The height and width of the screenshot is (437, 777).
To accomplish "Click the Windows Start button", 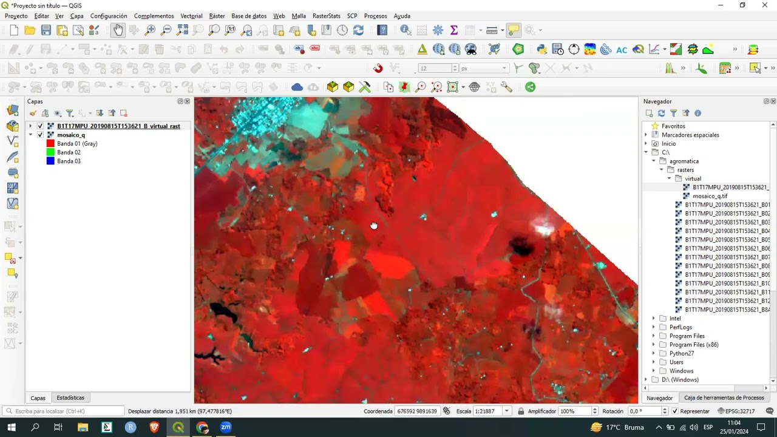I will click(11, 427).
